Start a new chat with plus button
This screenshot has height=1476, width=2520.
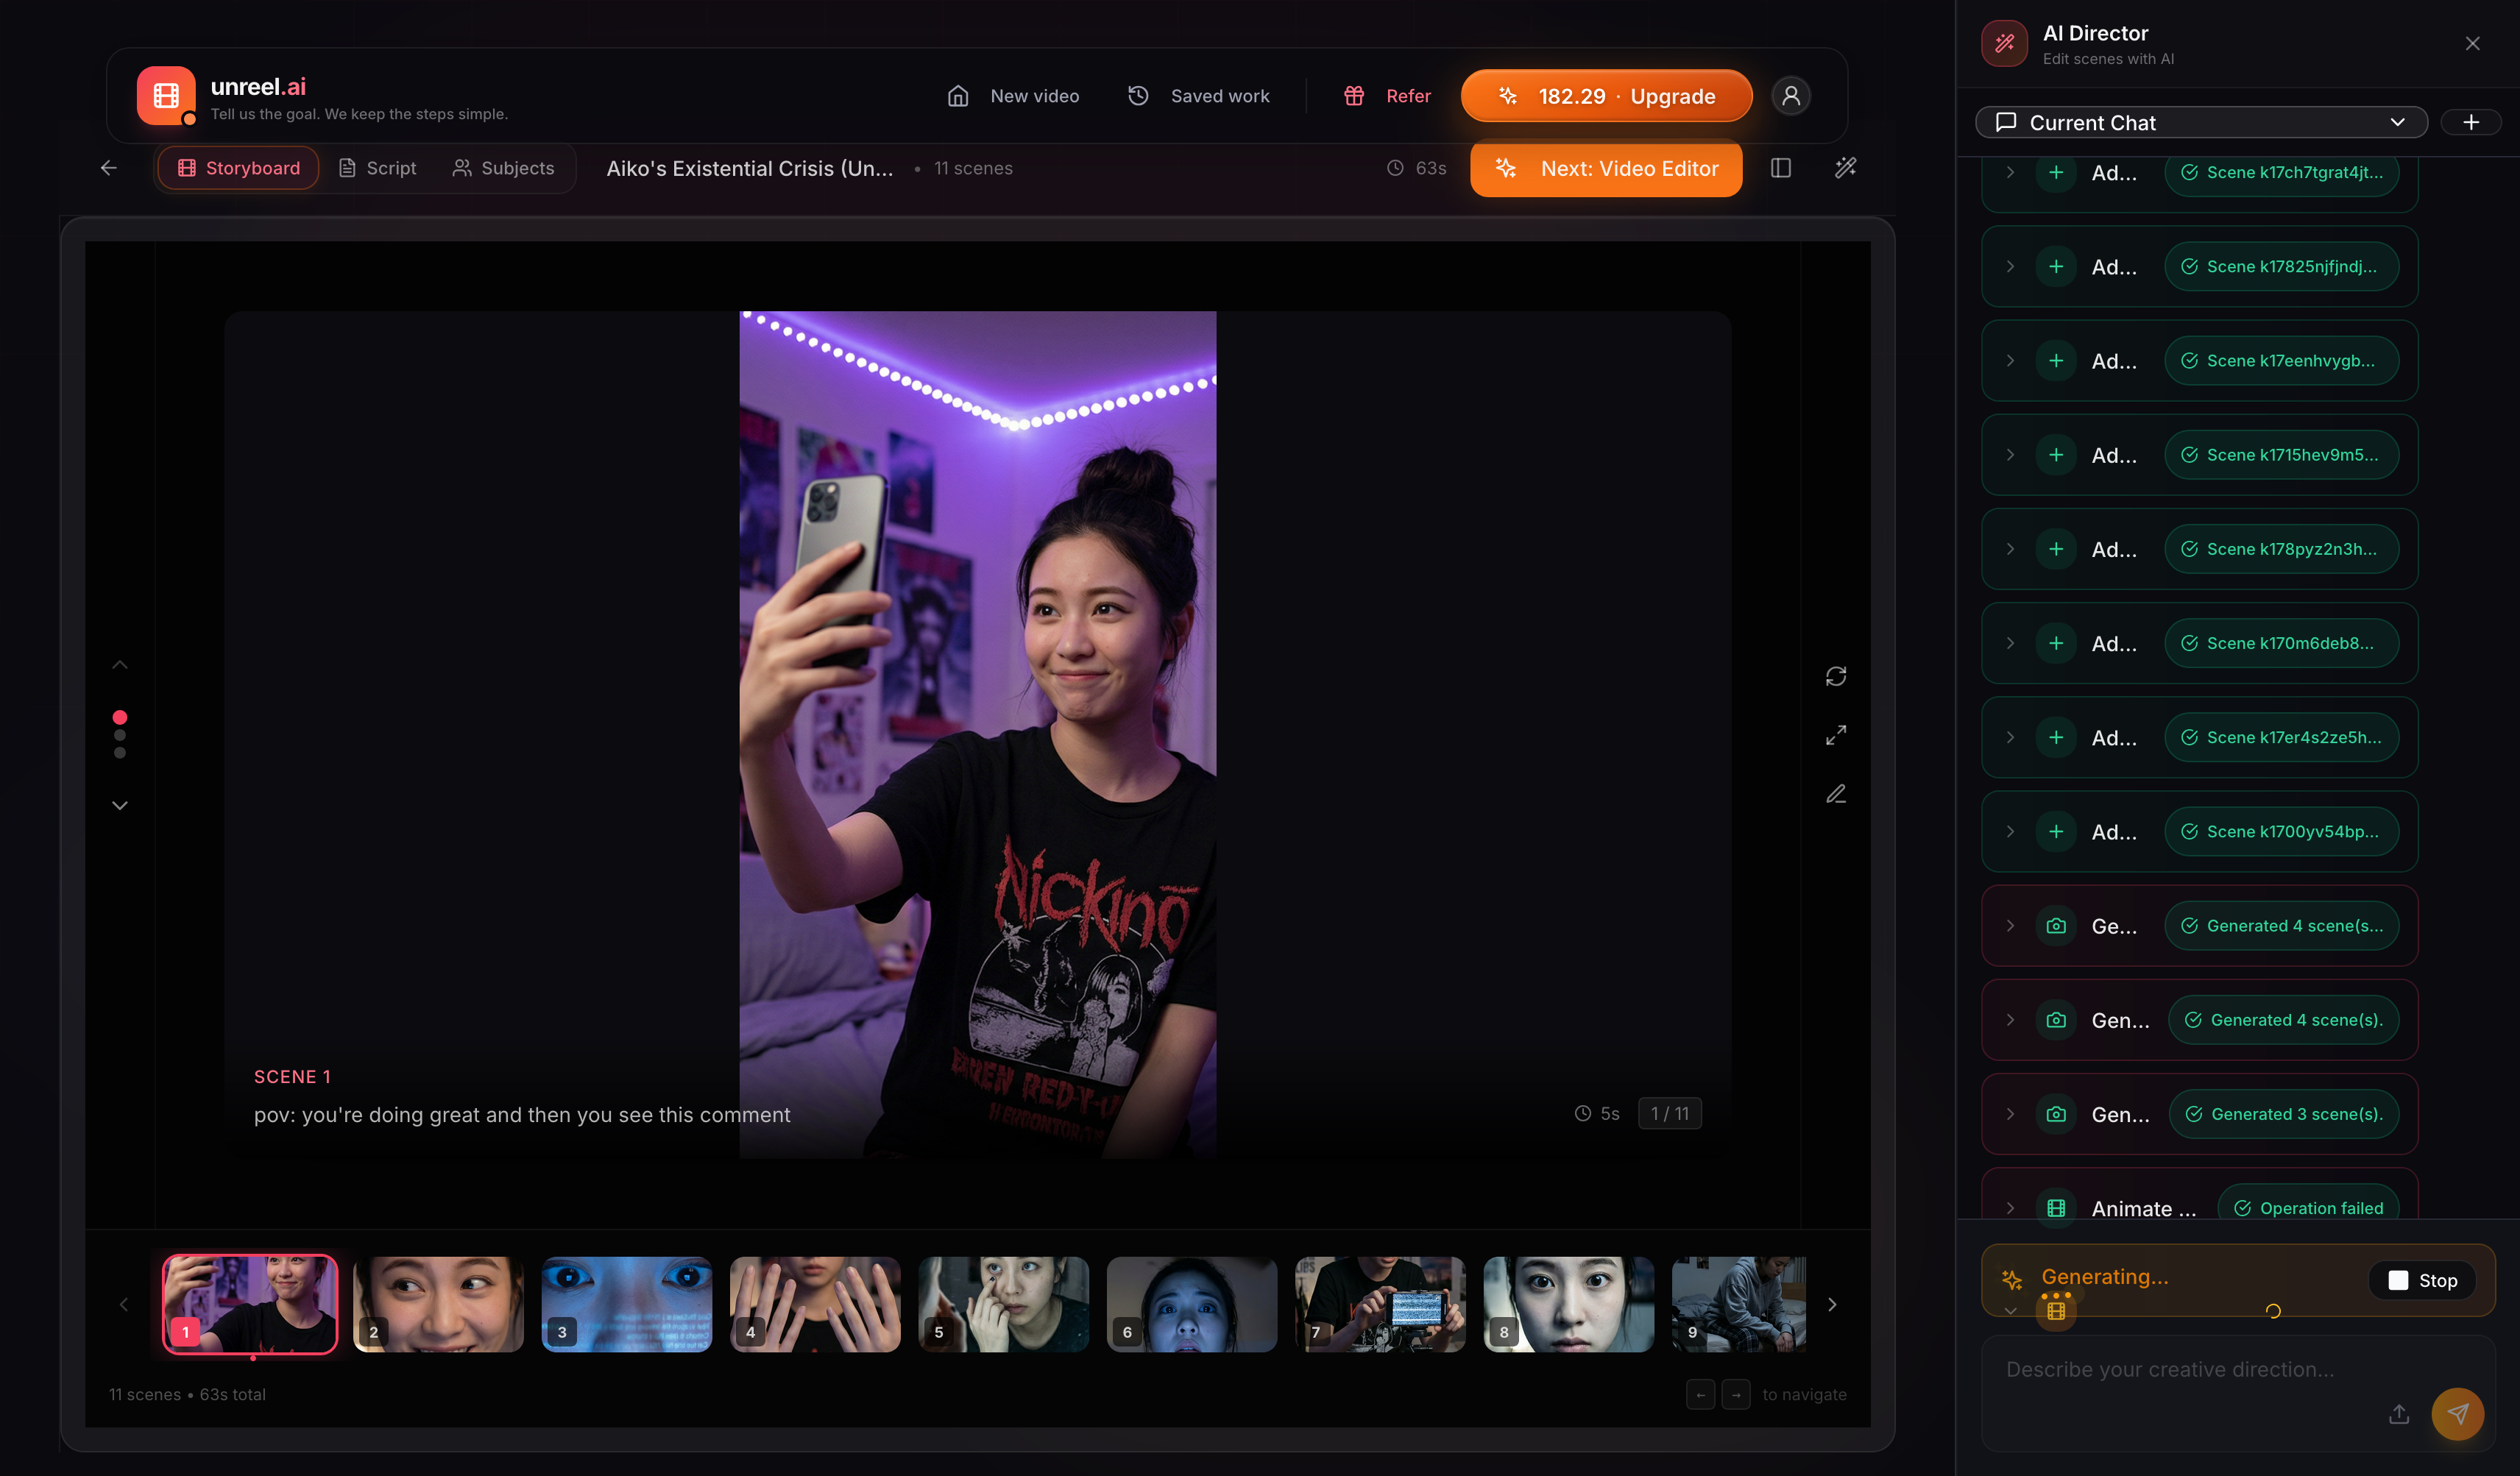[x=2471, y=122]
